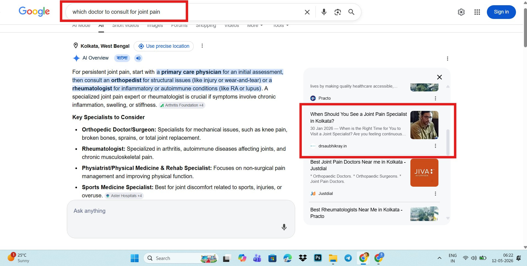Open the Images tab

point(155,26)
